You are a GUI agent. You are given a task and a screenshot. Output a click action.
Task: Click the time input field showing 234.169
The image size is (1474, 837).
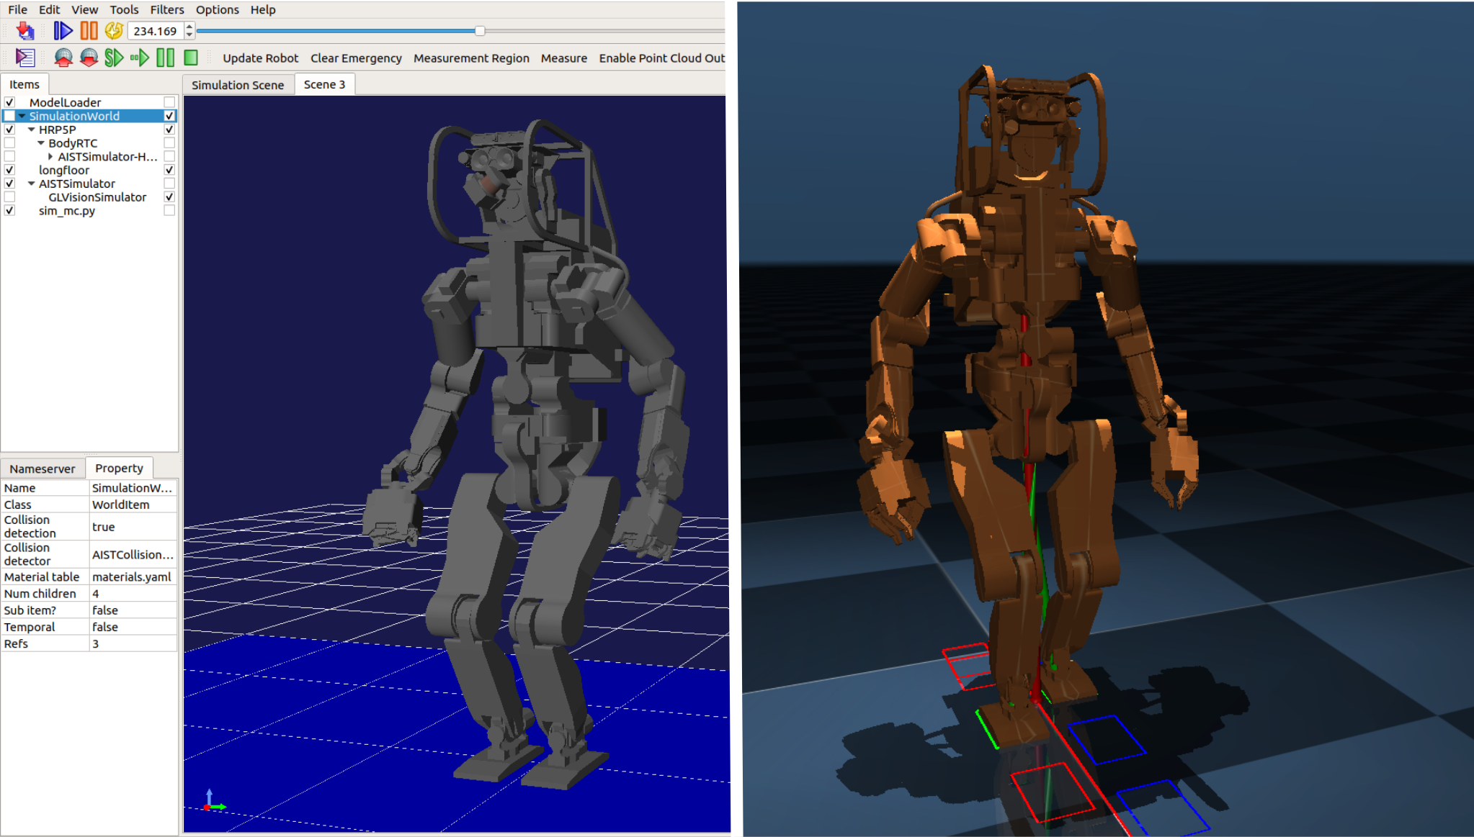(x=155, y=31)
